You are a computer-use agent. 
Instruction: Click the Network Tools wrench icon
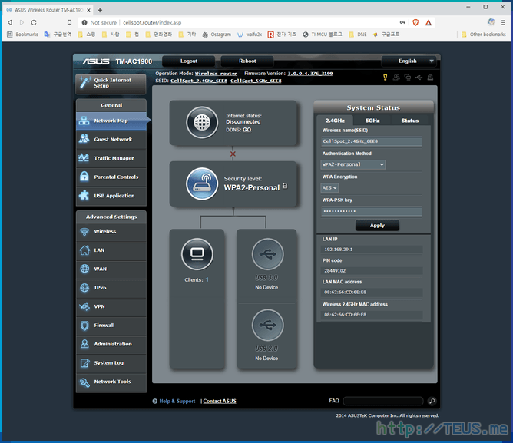click(84, 382)
